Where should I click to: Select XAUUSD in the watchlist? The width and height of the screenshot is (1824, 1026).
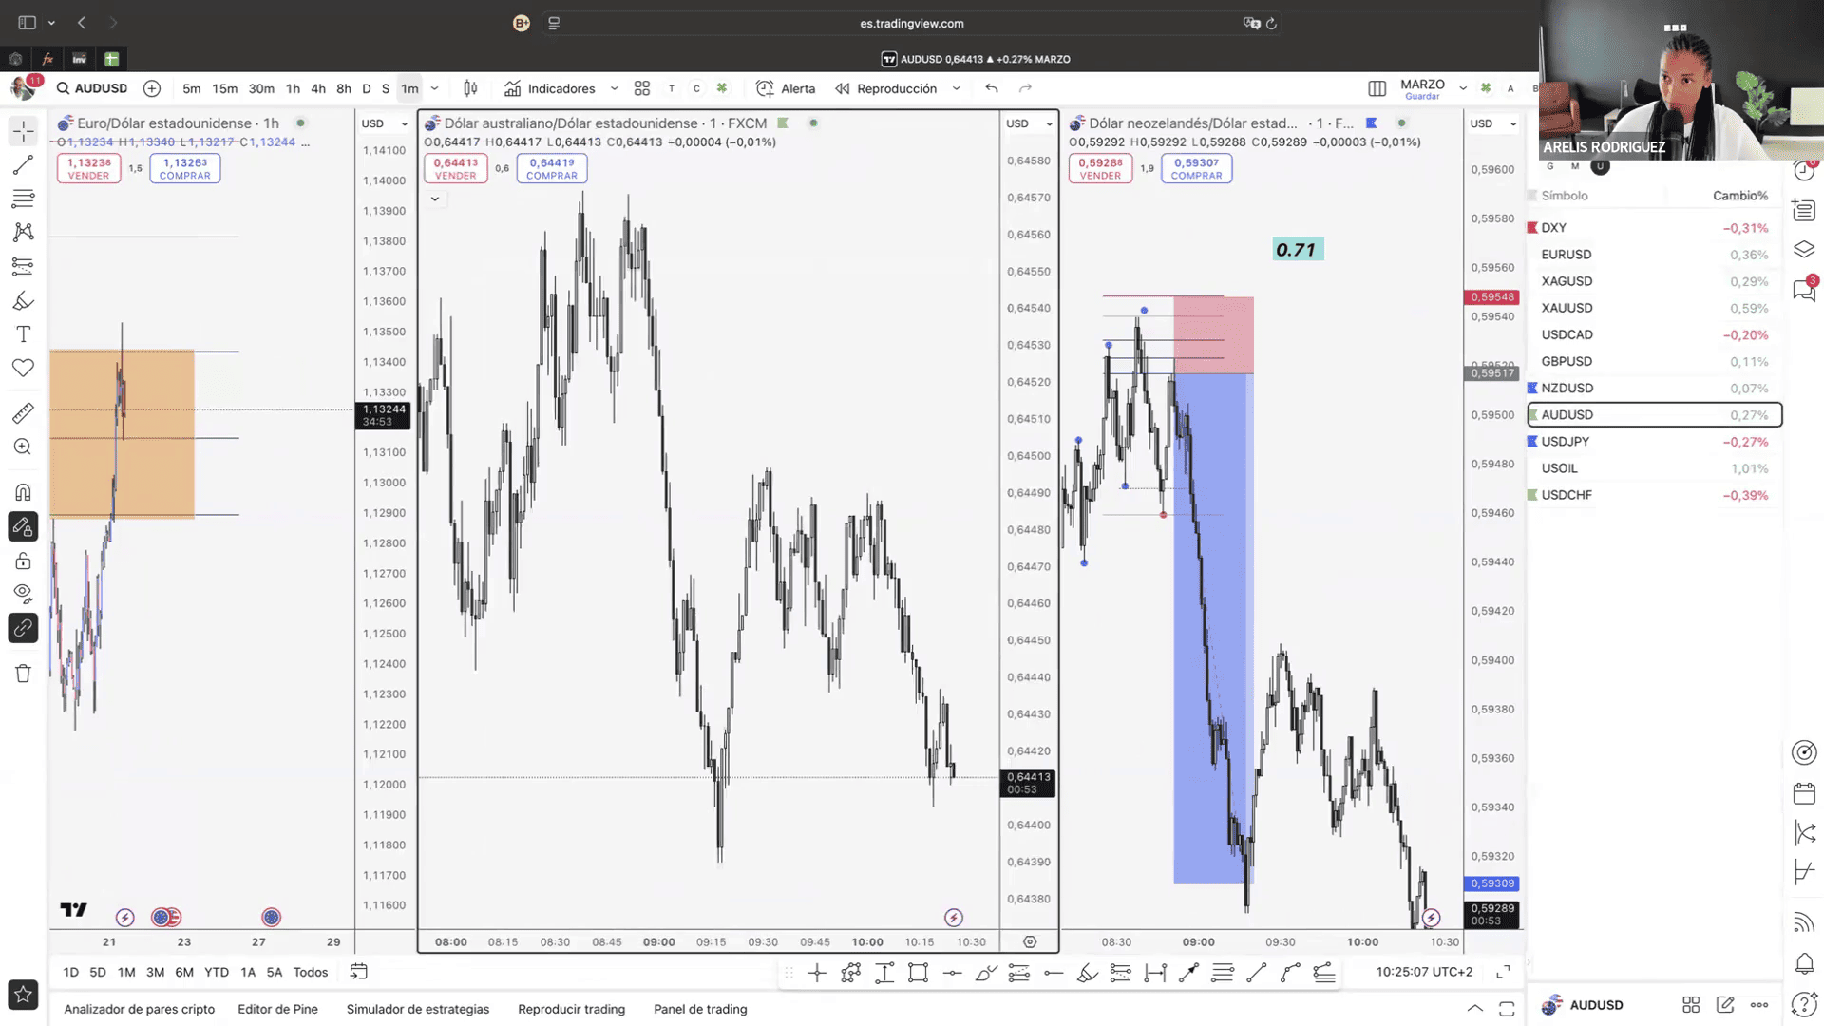1567,308
